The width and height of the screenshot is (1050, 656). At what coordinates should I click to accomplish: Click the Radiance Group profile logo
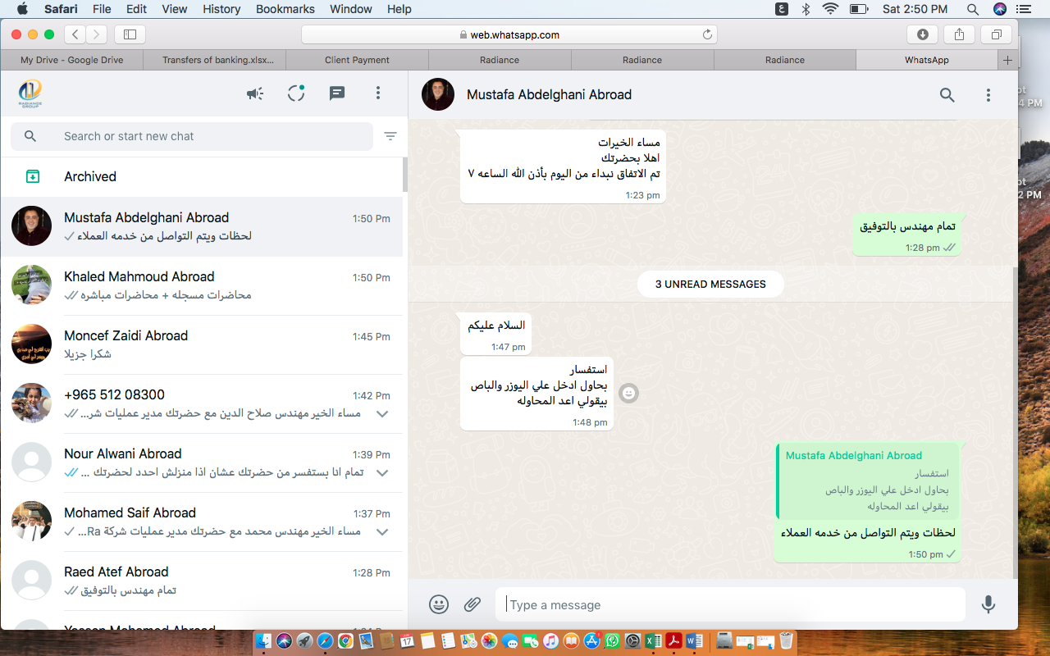pyautogui.click(x=30, y=93)
